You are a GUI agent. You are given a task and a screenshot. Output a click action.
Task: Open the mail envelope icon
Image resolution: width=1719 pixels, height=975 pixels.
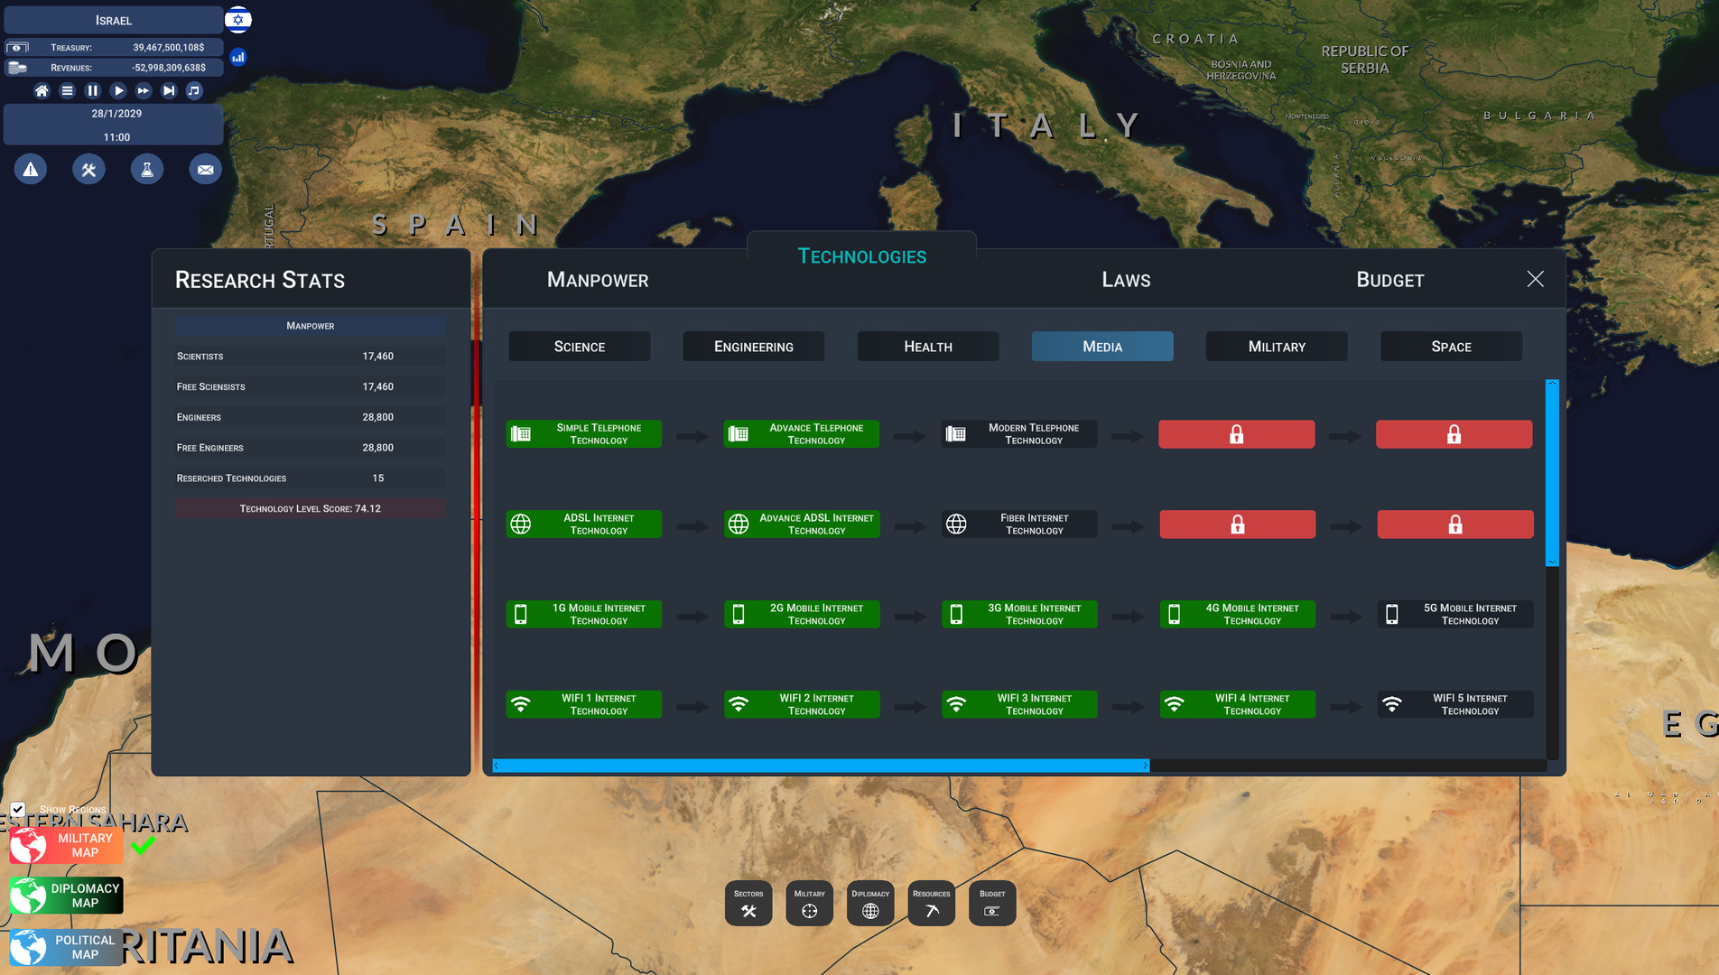tap(205, 170)
